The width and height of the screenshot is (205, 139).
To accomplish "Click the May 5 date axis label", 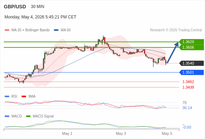I will pos(167,133).
